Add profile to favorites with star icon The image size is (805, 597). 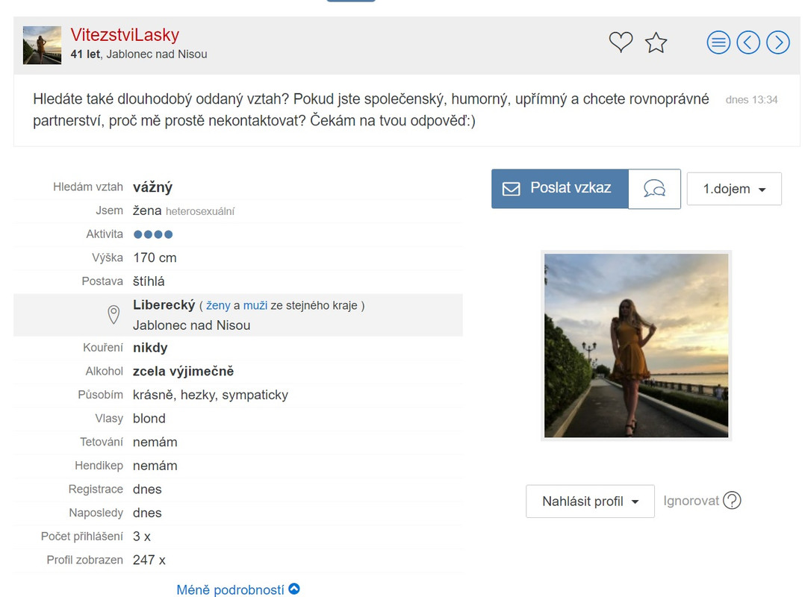coord(656,43)
